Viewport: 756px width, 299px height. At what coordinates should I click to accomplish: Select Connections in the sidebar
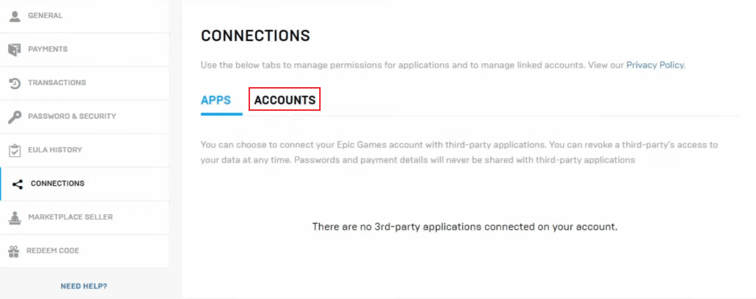[x=58, y=184]
